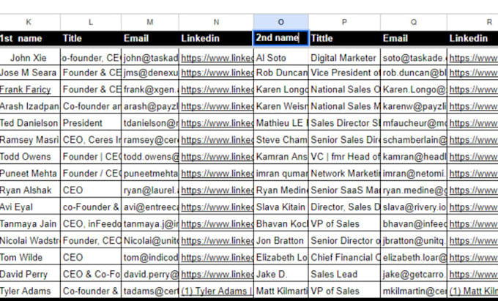498x301 pixels.
Task: Select the 'david.perry@' email cell
Action: click(149, 274)
